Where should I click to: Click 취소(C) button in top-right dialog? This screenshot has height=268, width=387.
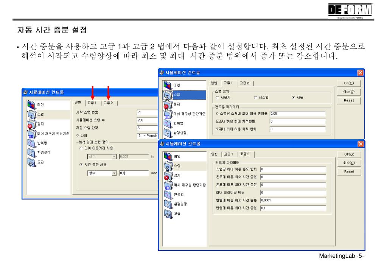pyautogui.click(x=349, y=92)
